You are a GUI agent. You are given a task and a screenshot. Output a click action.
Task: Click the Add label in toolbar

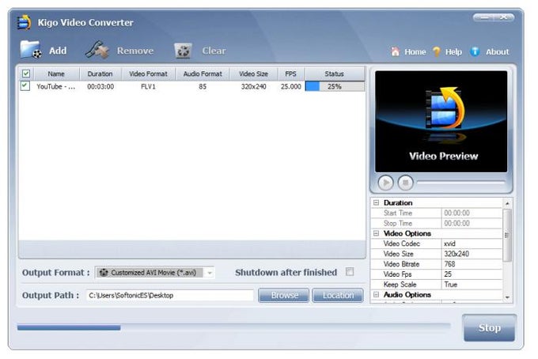click(58, 51)
